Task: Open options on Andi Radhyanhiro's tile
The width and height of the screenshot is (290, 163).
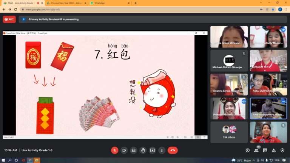Action: click(x=283, y=101)
